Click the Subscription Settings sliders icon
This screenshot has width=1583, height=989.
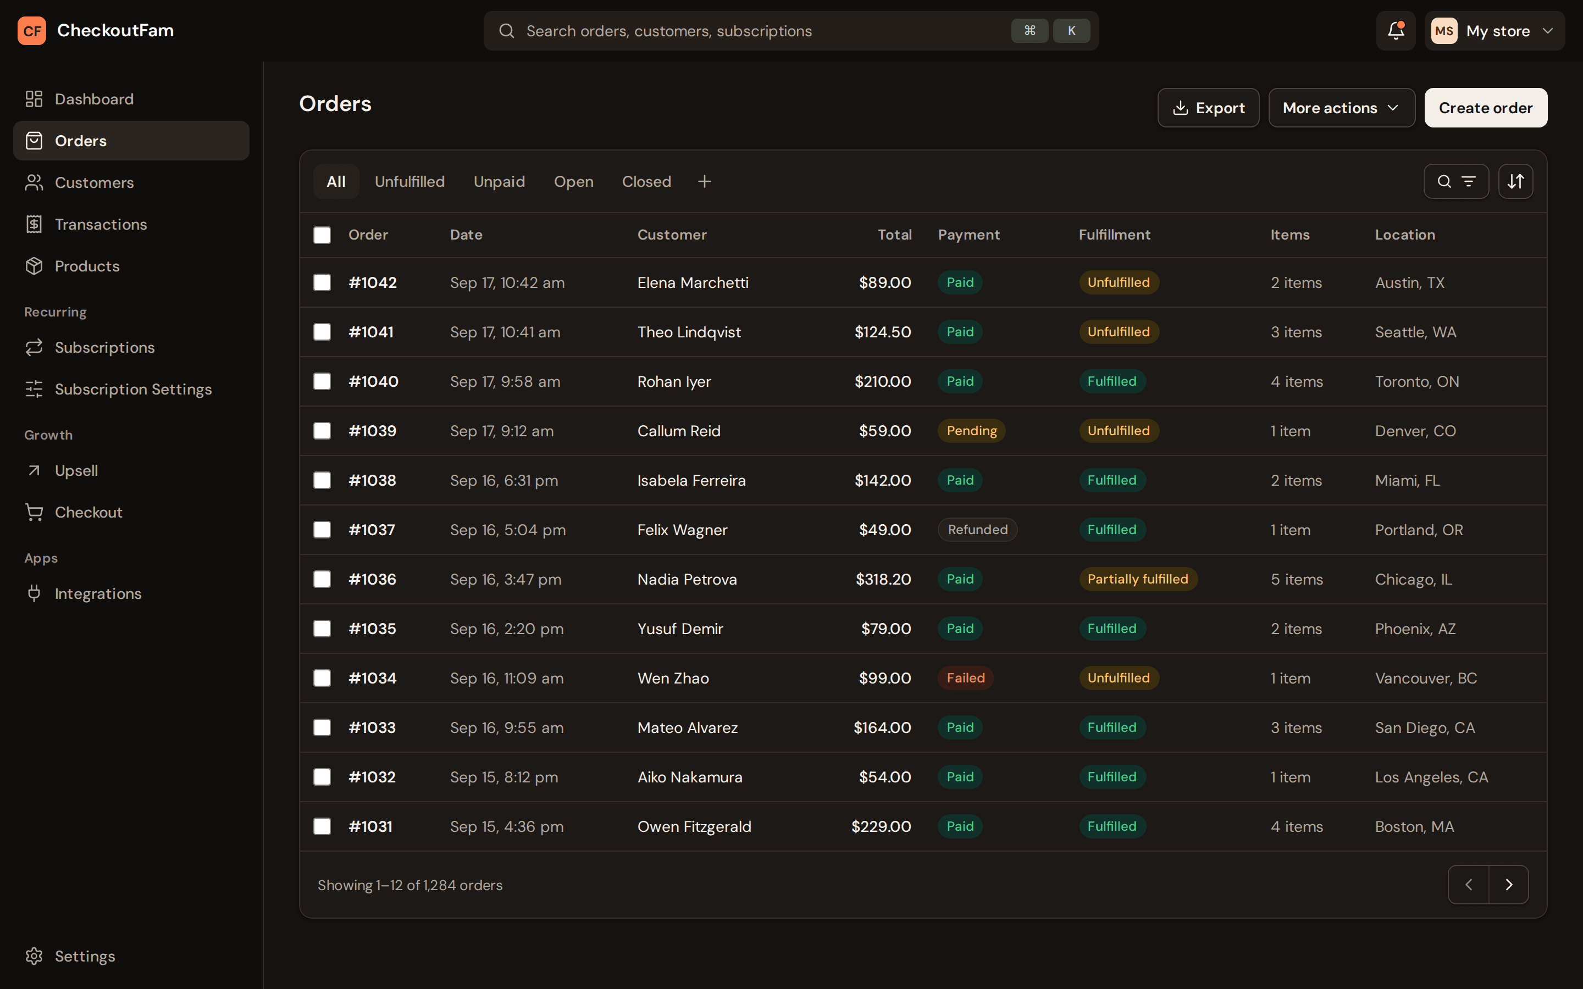34,389
